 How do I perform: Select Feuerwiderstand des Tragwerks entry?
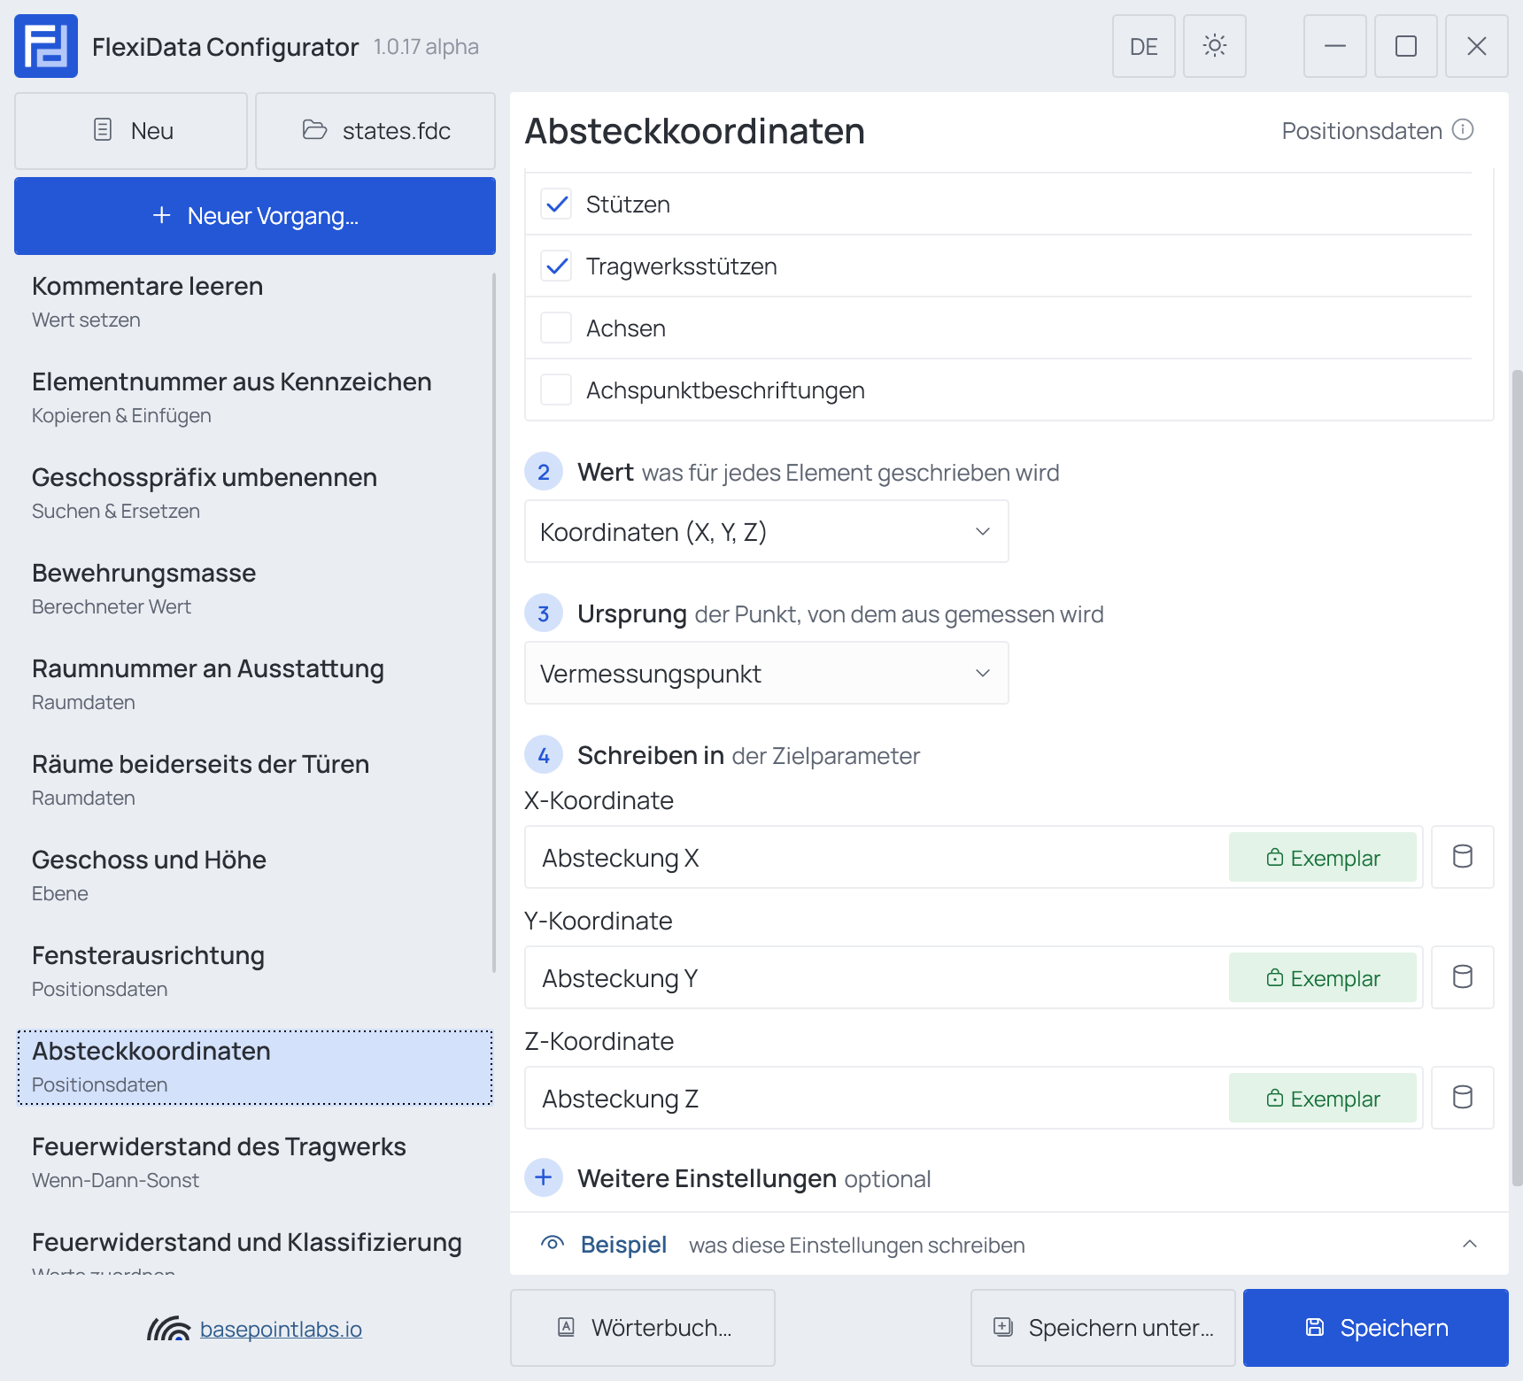[x=255, y=1163]
